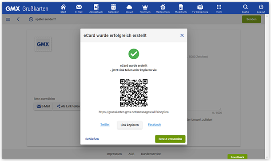The width and height of the screenshot is (271, 161).
Task: Open the Impressum footer link
Action: pos(114,154)
